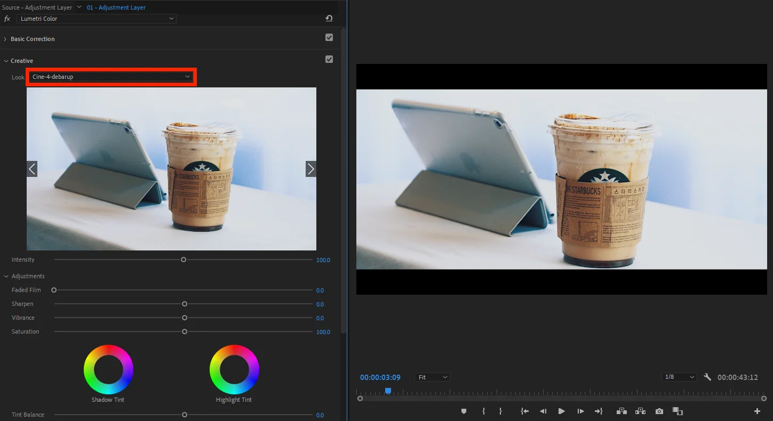The height and width of the screenshot is (421, 773).
Task: Collapse the Creative section
Action: [5, 61]
